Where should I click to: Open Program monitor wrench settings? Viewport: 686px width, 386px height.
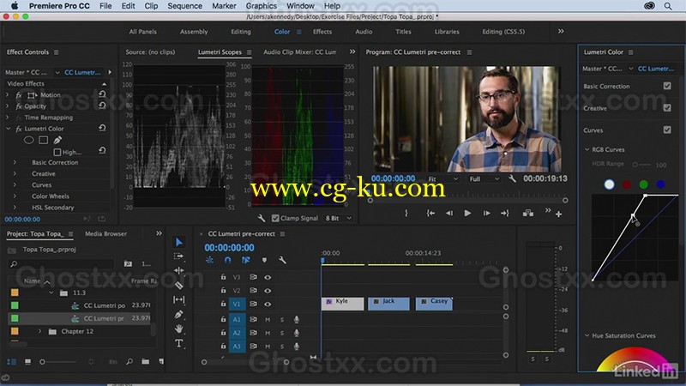coord(512,178)
